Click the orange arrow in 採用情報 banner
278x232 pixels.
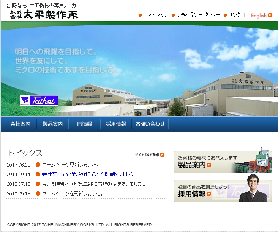[209, 194]
